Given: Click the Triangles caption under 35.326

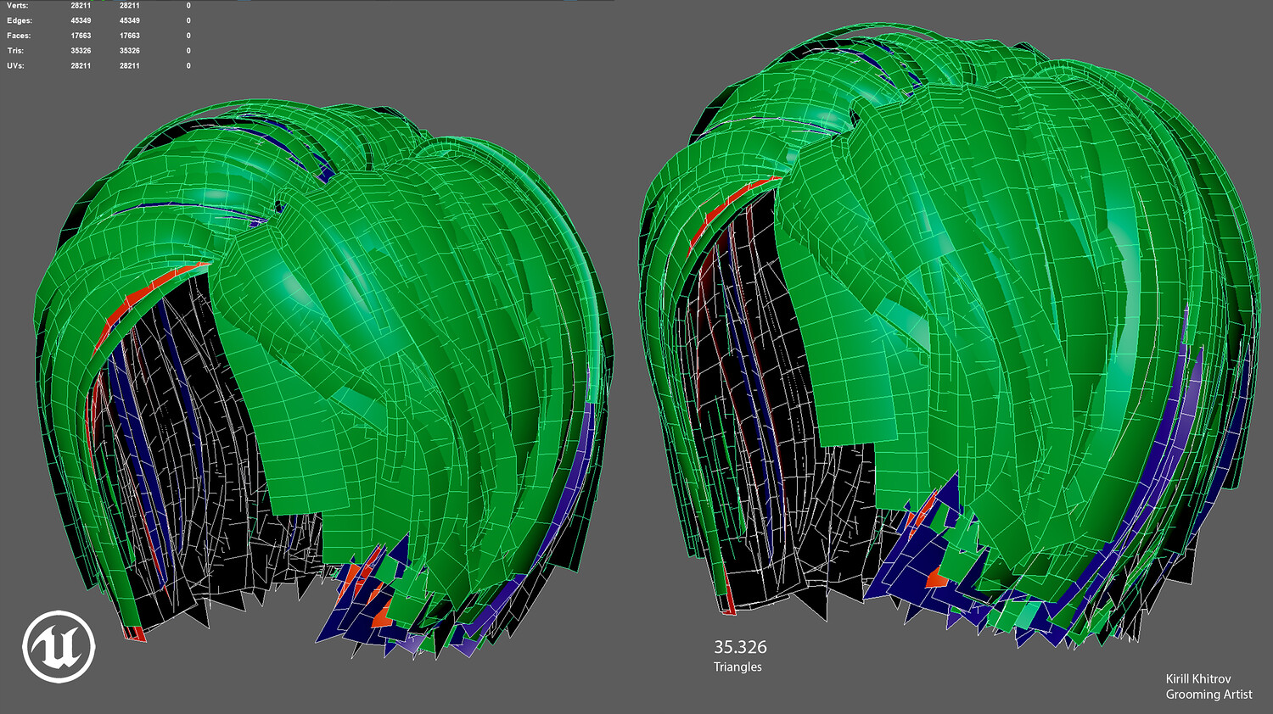Looking at the screenshot, I should 737,667.
